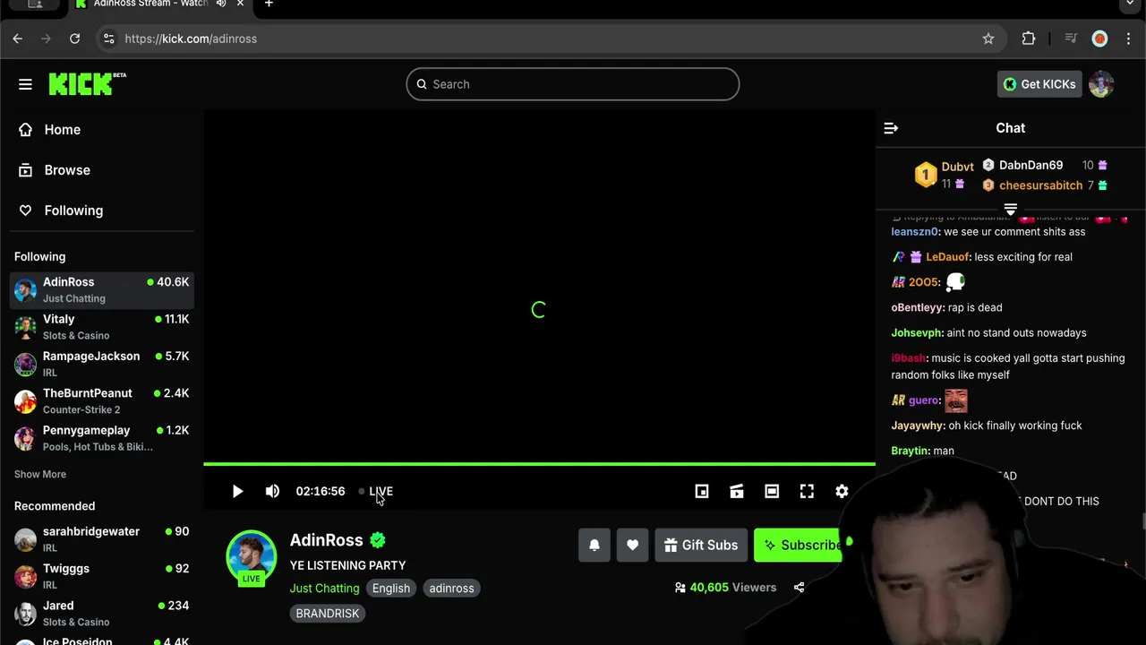
Task: Toggle mini player mode icon
Action: (702, 491)
